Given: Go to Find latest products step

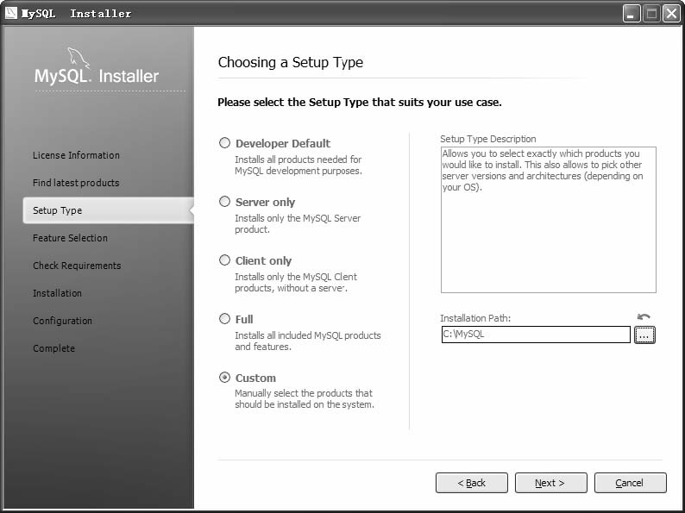Looking at the screenshot, I should click(76, 183).
